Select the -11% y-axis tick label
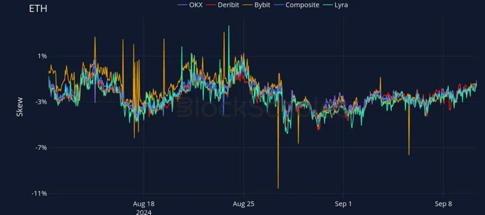Image resolution: width=485 pixels, height=215 pixels. 39,193
